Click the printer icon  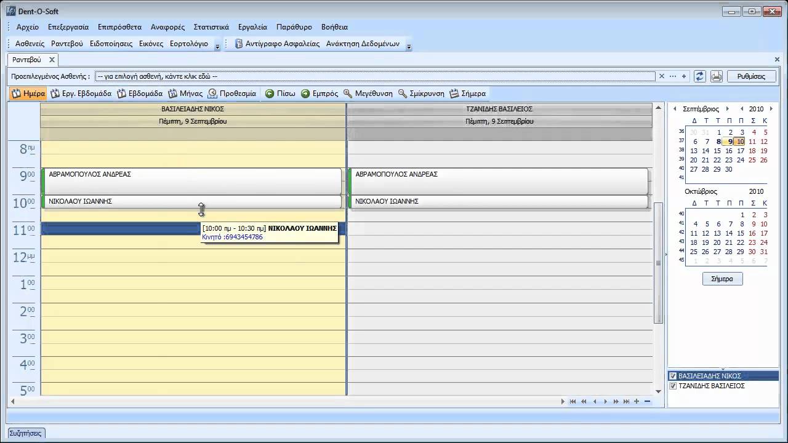[x=716, y=76]
